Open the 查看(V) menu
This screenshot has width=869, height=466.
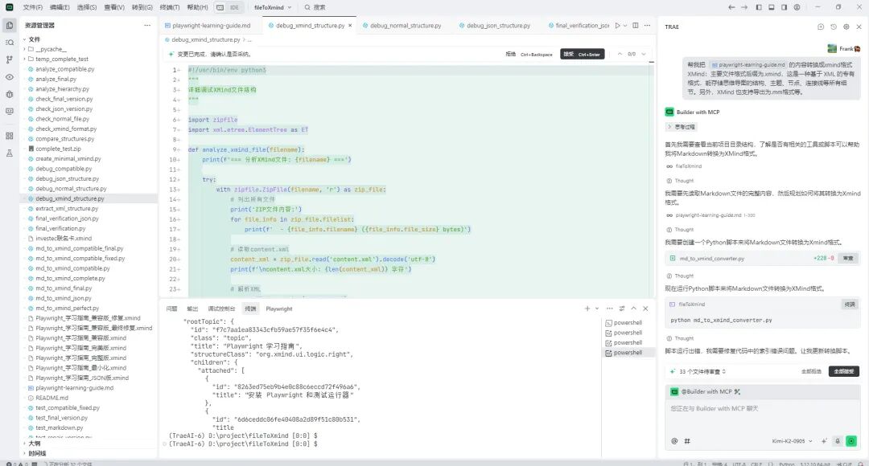pyautogui.click(x=114, y=7)
